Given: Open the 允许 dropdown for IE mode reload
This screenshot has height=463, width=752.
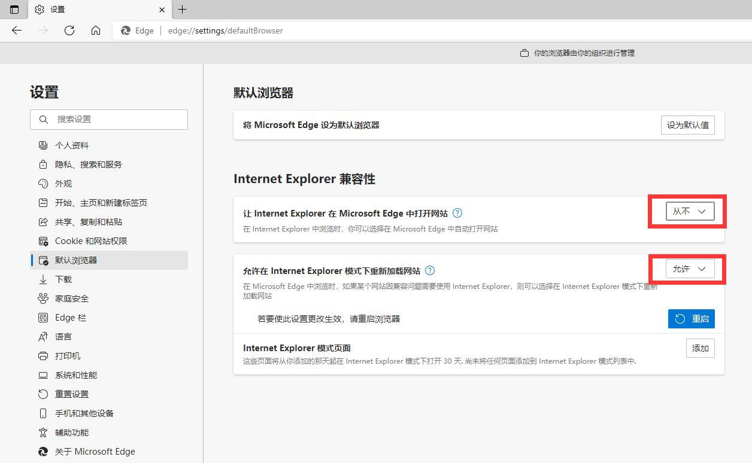Looking at the screenshot, I should coord(690,269).
